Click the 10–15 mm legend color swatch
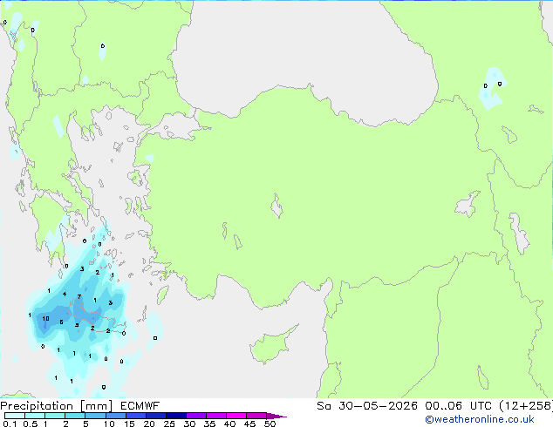 (115, 416)
